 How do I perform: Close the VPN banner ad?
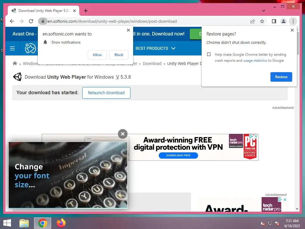pyautogui.click(x=256, y=137)
